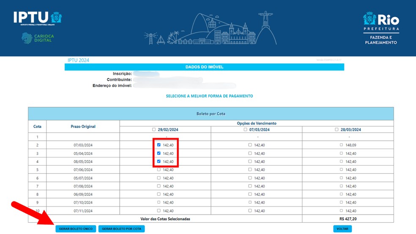Select all cotas for 29/02/2024 due date
Screen dimensions: 416x234
(154, 130)
